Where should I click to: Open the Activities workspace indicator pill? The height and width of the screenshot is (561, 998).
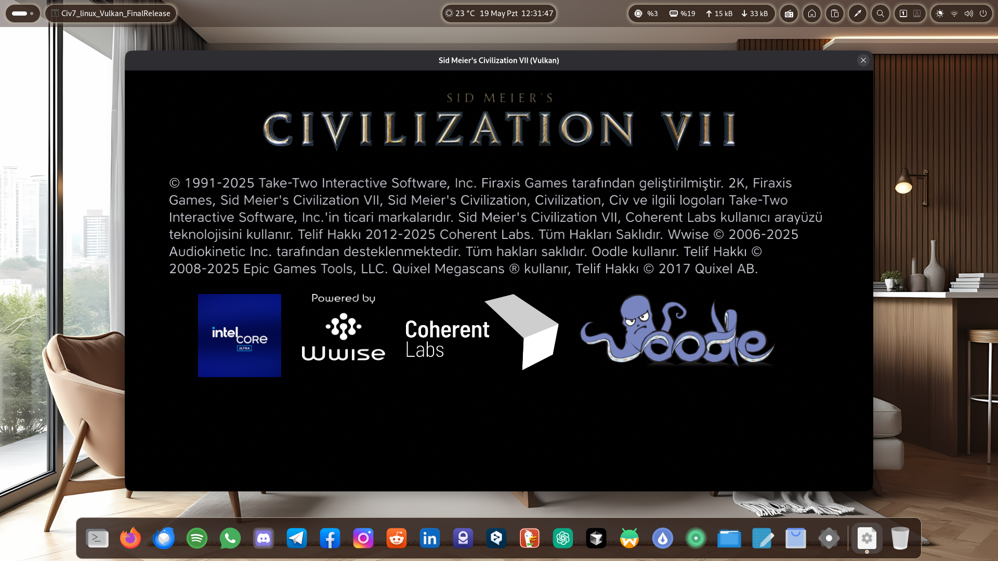coord(22,14)
